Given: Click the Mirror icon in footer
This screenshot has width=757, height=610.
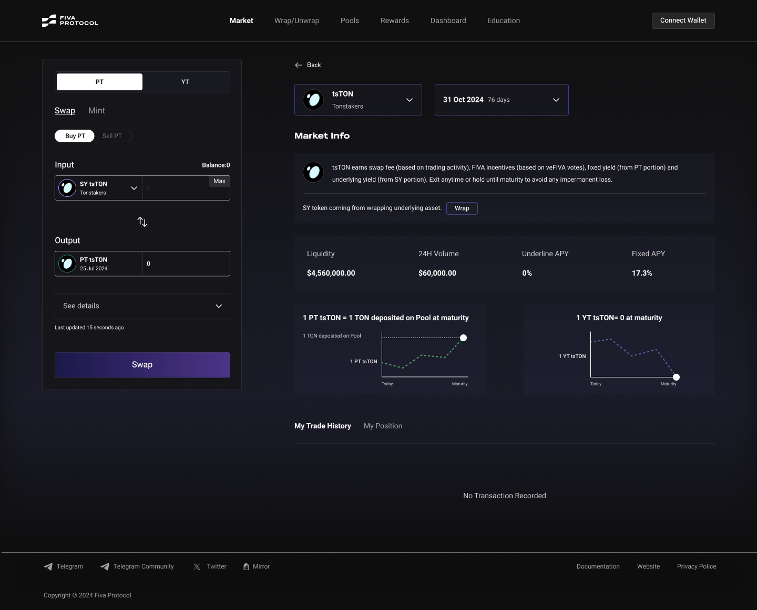Looking at the screenshot, I should 247,566.
